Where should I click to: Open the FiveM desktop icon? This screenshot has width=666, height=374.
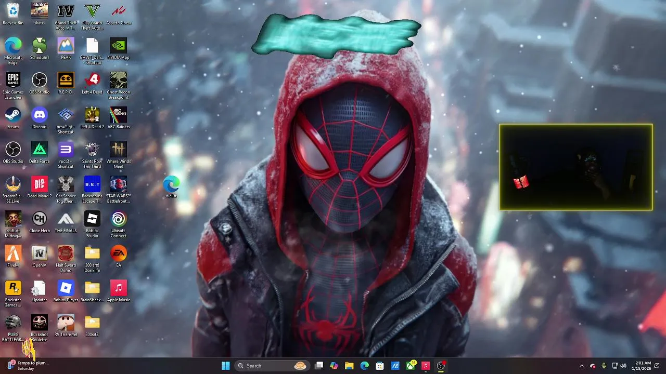pyautogui.click(x=13, y=257)
